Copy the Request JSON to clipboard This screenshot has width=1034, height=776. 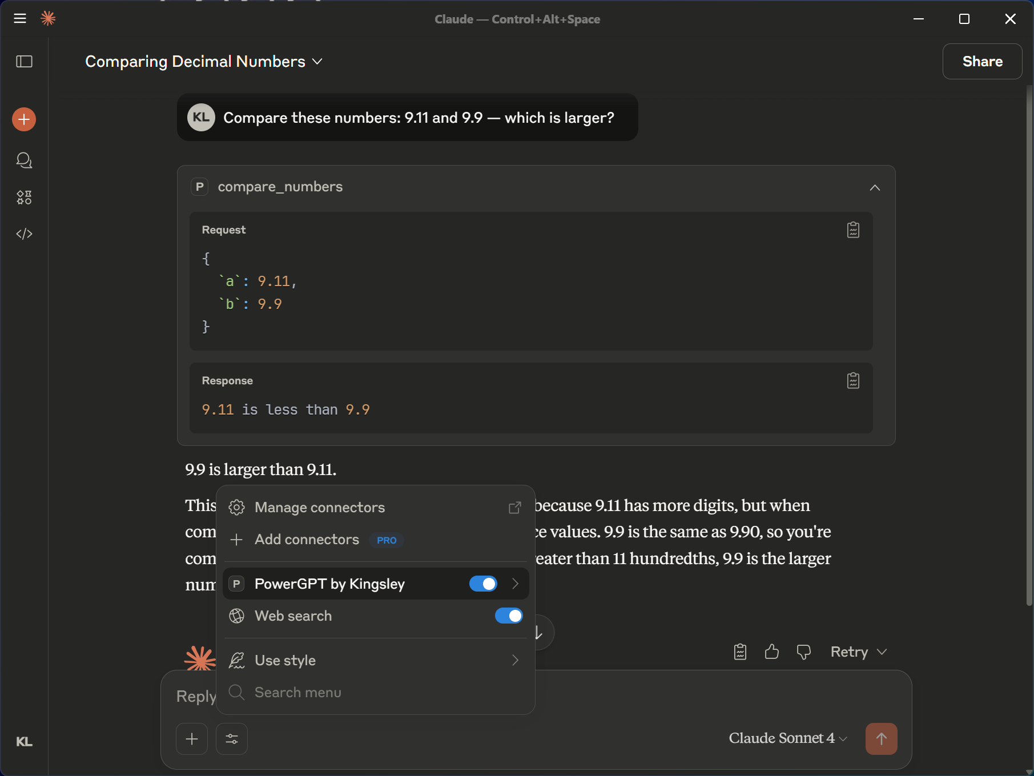point(853,230)
